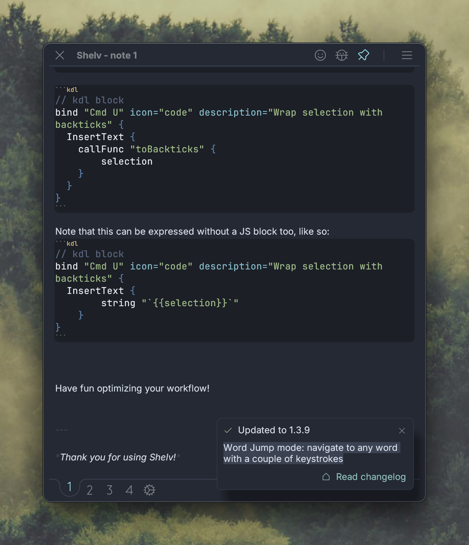Click the "{{selection}}" string in second code block
Viewport: 469px width, 545px height.
click(x=190, y=303)
